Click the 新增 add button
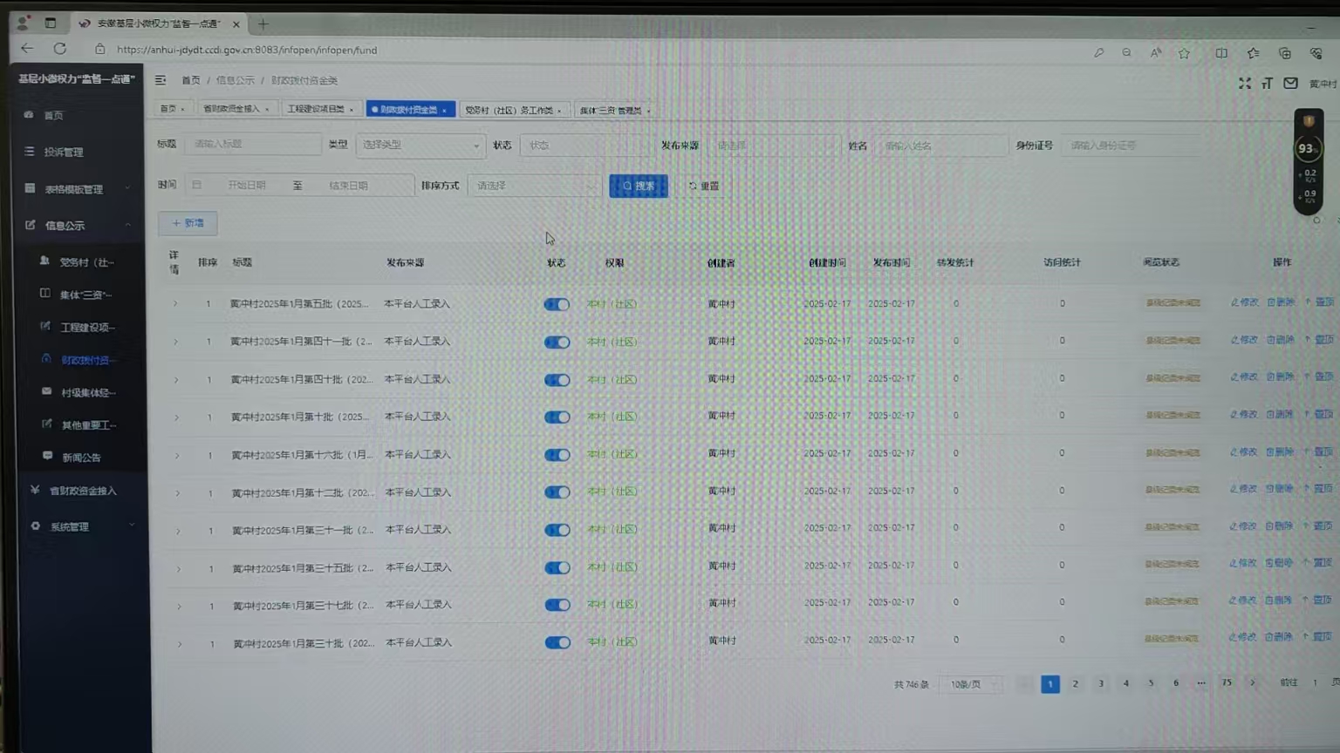This screenshot has height=753, width=1340. (x=188, y=223)
